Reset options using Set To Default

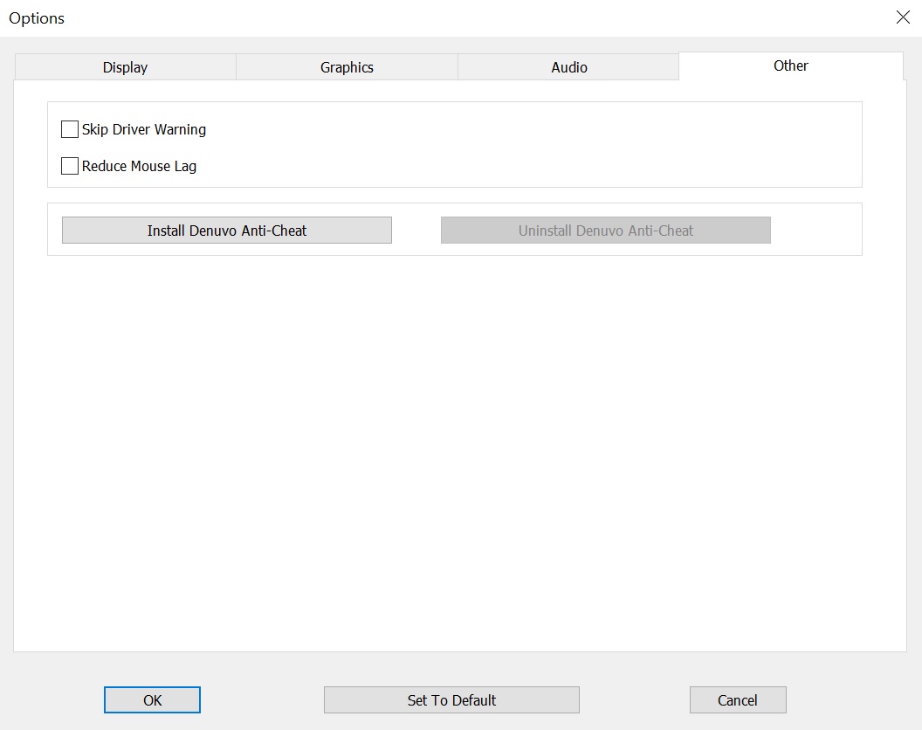pyautogui.click(x=451, y=700)
